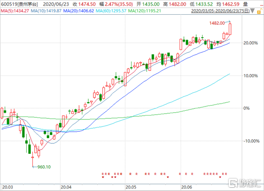Click the opening price 开 1435.00
Screen dimensions: 264x191
click(148, 4)
